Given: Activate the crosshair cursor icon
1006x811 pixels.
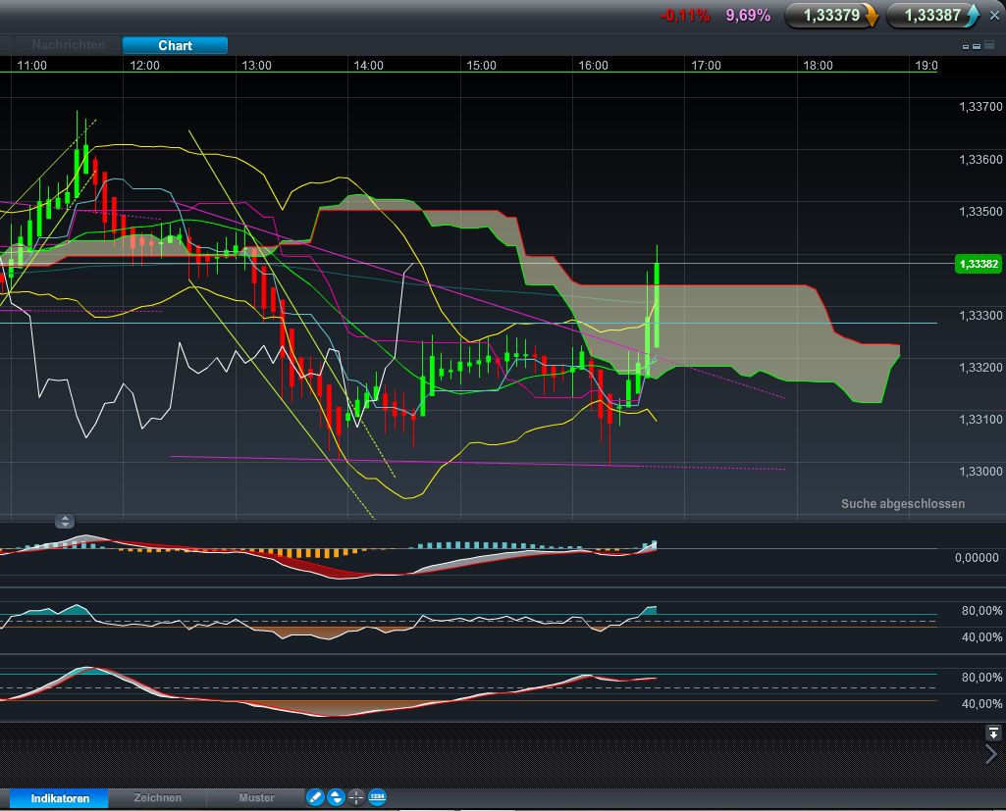Looking at the screenshot, I should pos(356,797).
